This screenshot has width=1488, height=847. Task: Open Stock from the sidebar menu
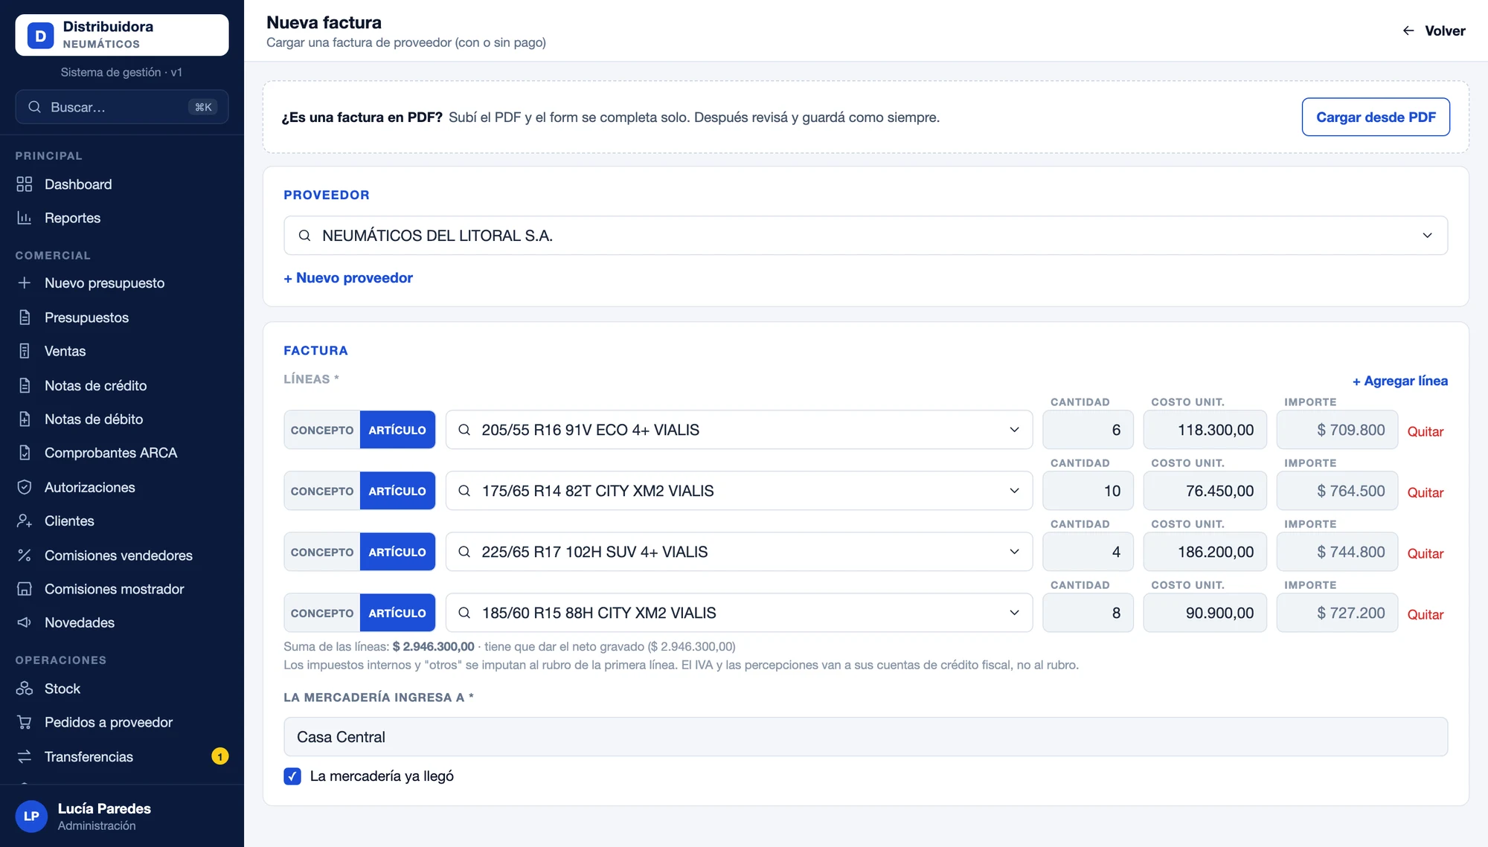pyautogui.click(x=121, y=689)
